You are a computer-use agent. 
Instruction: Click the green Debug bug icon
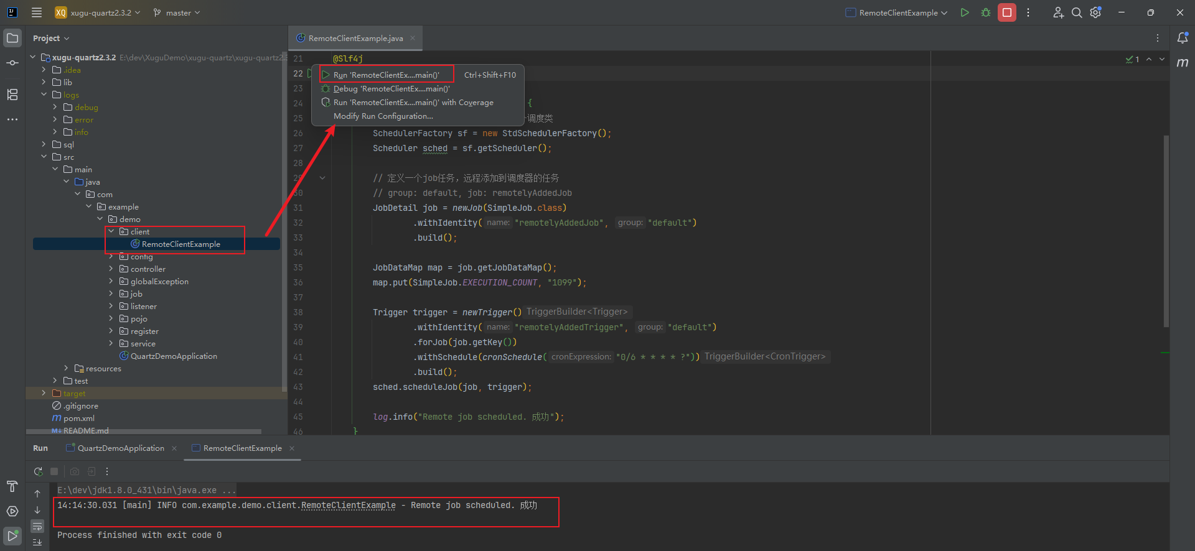click(x=986, y=12)
